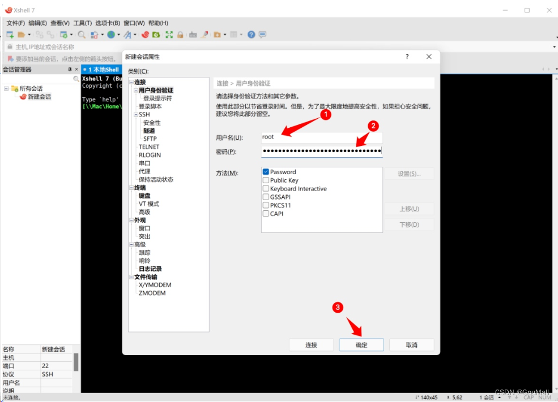Enable Keyboard Interactive authentication
Image resolution: width=558 pixels, height=402 pixels.
(x=266, y=188)
